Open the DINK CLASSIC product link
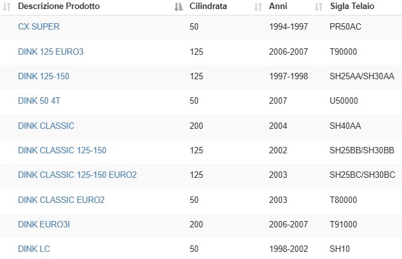Viewport: 402px width, 259px height. 46,126
